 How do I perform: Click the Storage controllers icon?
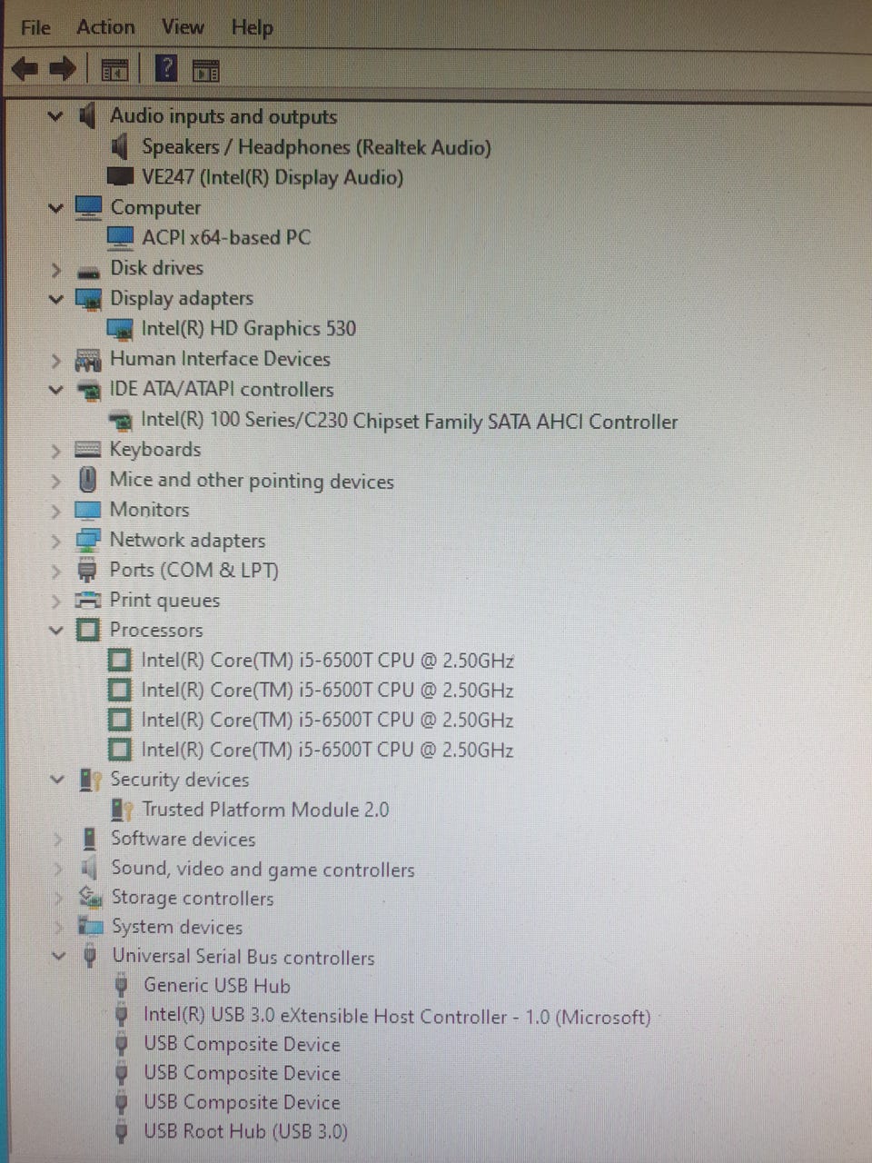click(90, 898)
